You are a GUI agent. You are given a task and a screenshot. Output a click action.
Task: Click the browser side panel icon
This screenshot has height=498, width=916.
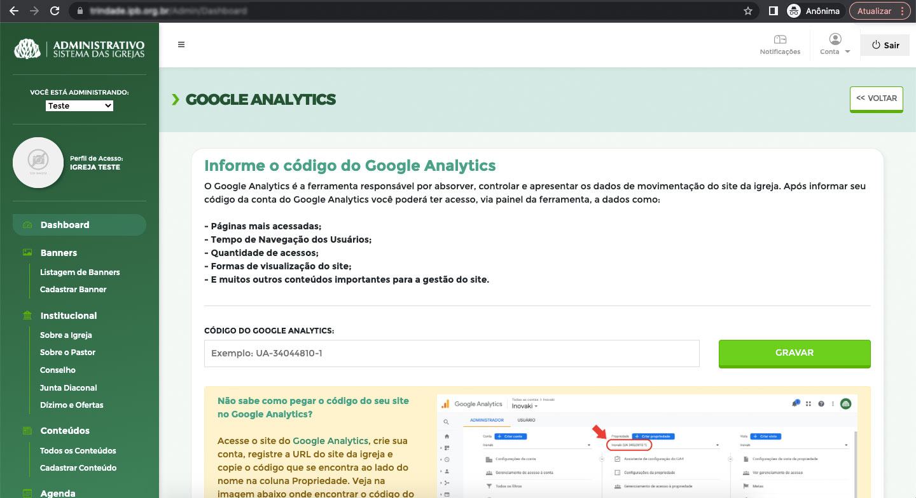774,11
